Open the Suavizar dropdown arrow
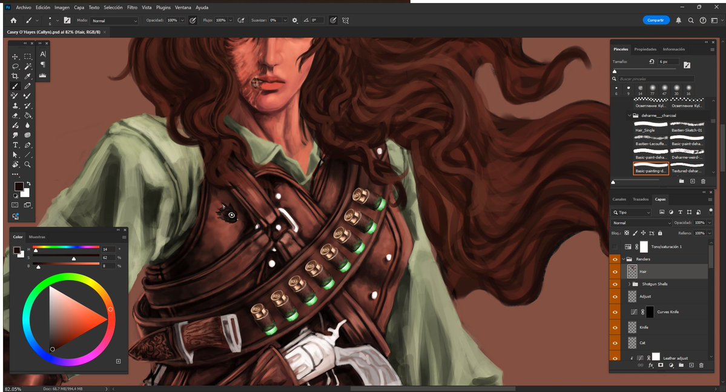The image size is (726, 392). [285, 21]
